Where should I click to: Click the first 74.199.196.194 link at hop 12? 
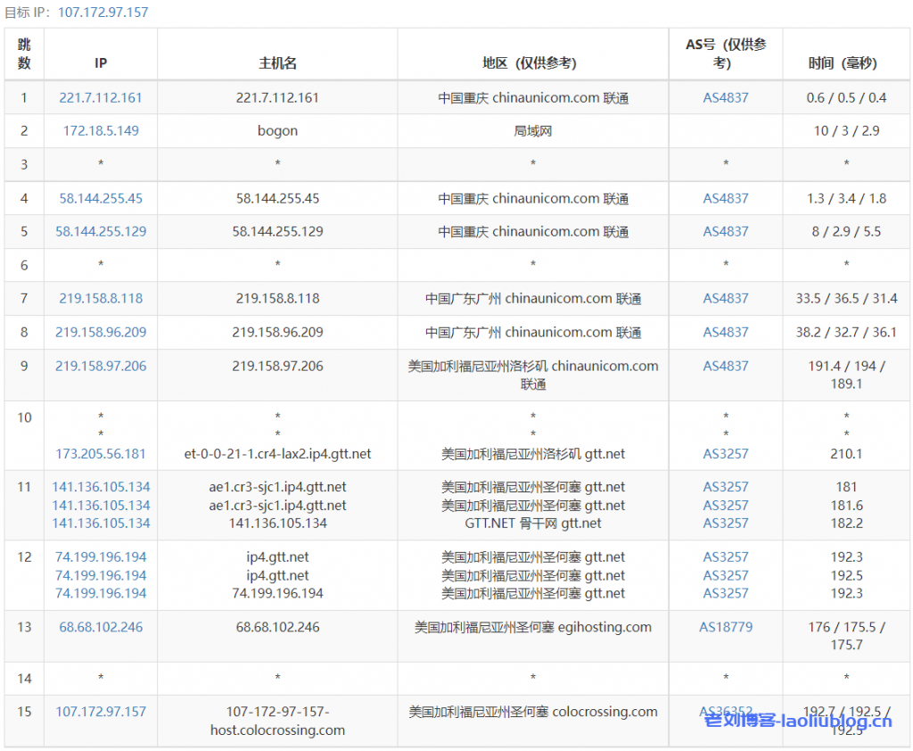pos(100,556)
